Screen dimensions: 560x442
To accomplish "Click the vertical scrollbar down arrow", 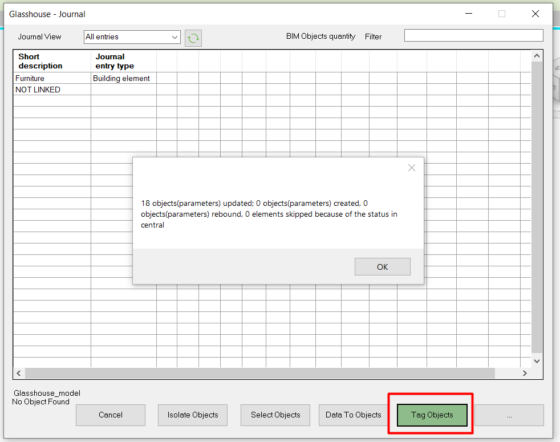I will click(537, 361).
